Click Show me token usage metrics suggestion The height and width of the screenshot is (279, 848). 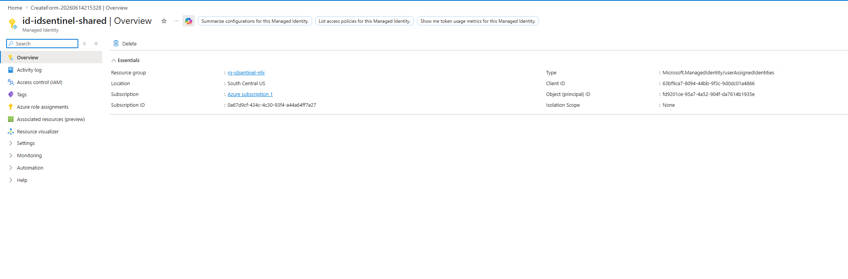pyautogui.click(x=478, y=21)
